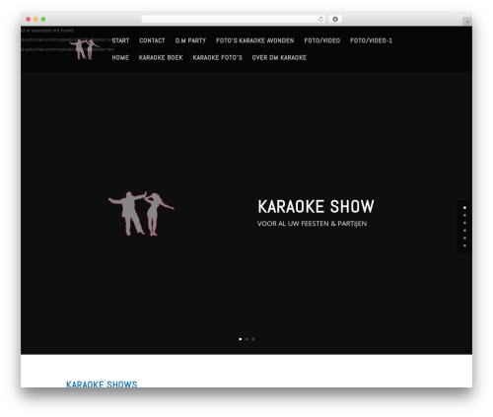Jump to first section via side dot navigation
Viewport: 493px width, 417px height.
(x=464, y=208)
